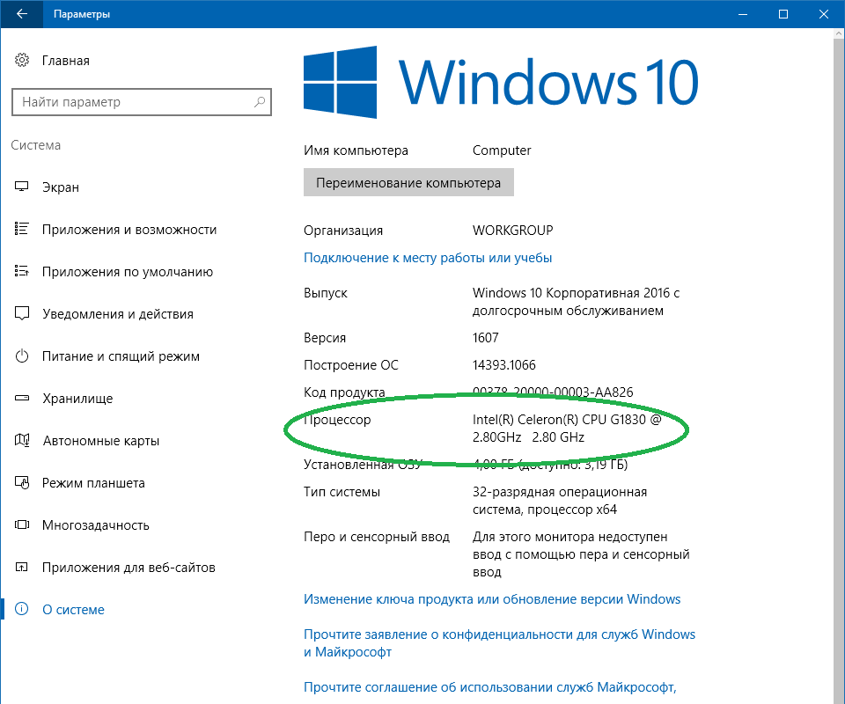Go to Приложения и возможности

129,230
